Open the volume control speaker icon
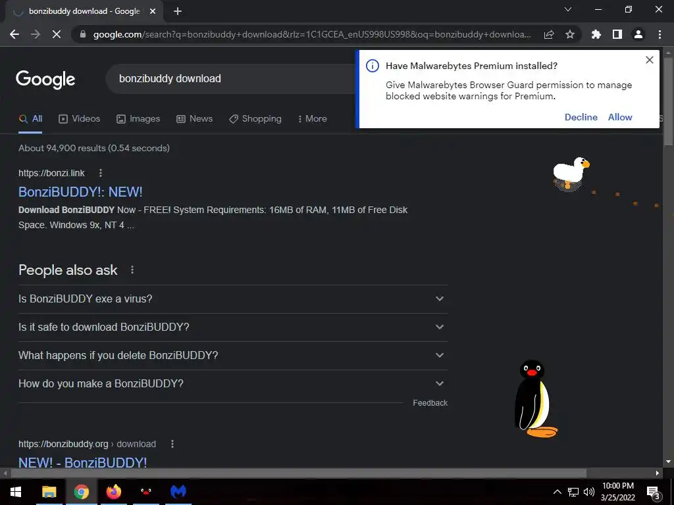Image resolution: width=674 pixels, height=505 pixels. tap(589, 492)
